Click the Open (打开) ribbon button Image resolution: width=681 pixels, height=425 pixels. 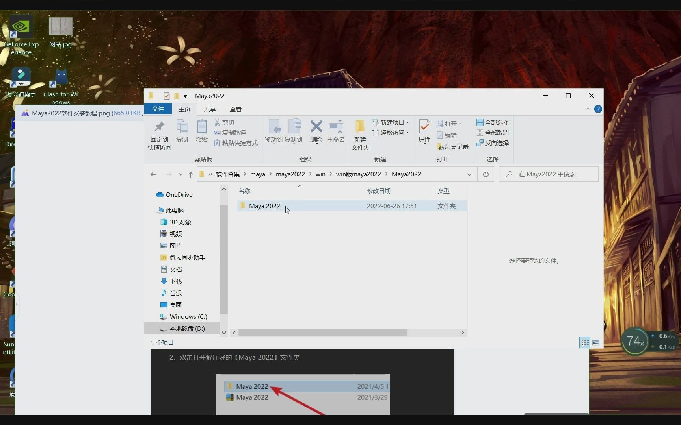tap(449, 124)
